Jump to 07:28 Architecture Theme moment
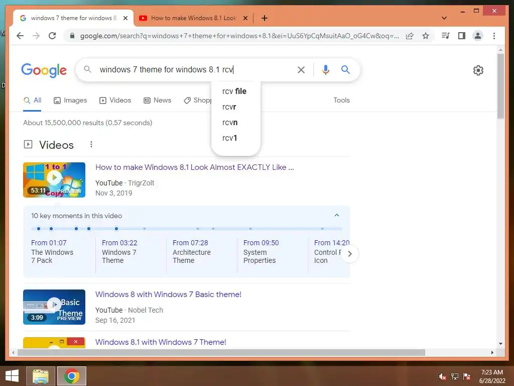This screenshot has height=386, width=514. pos(192,252)
